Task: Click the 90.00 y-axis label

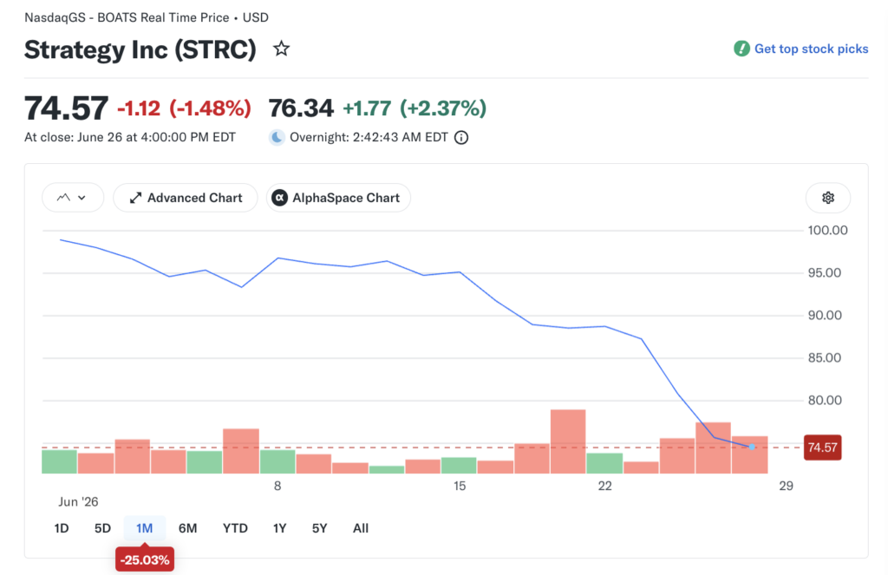Action: (824, 315)
